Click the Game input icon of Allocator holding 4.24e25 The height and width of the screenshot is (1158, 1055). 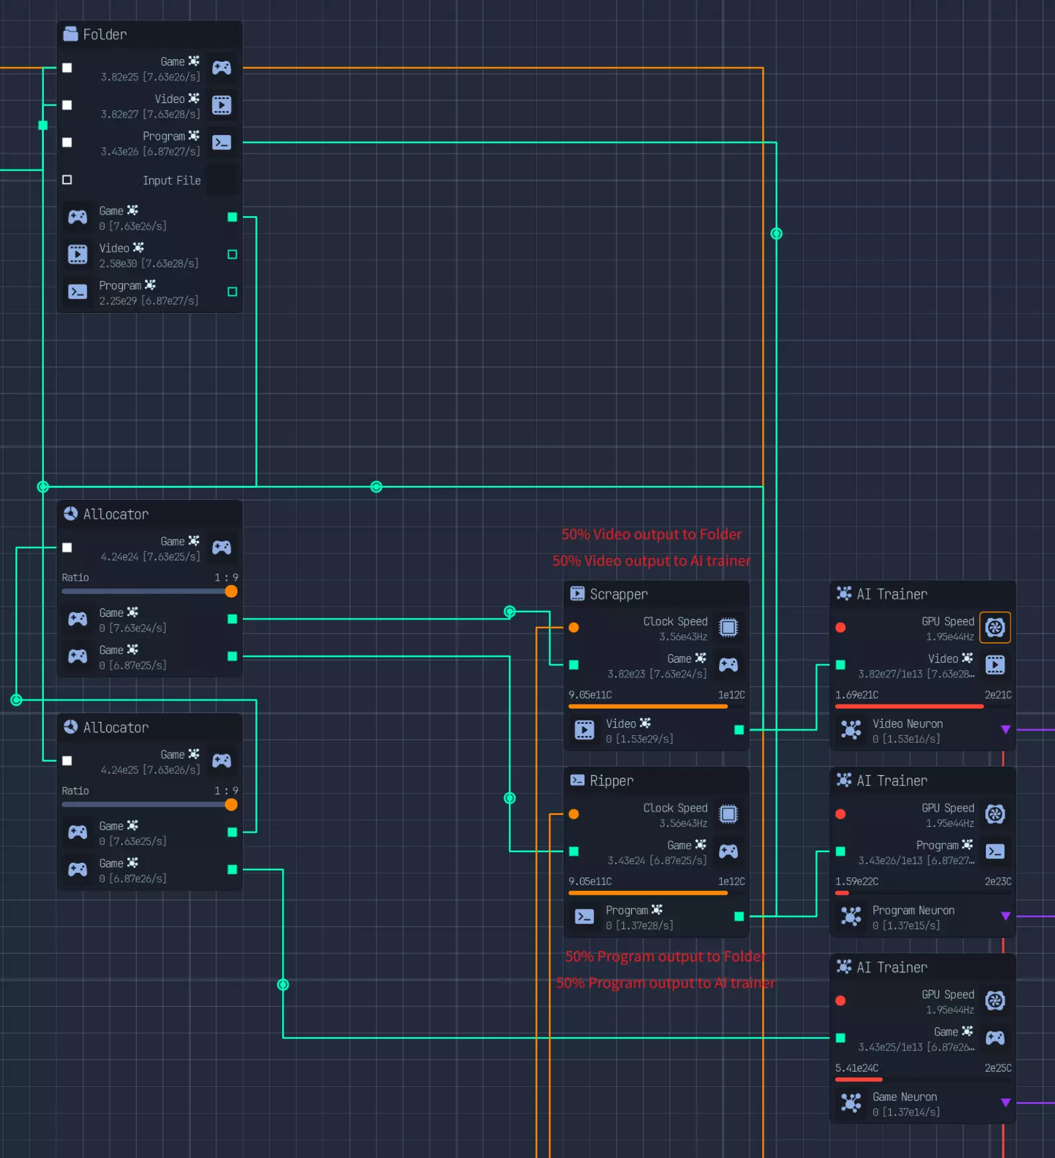[x=222, y=761]
